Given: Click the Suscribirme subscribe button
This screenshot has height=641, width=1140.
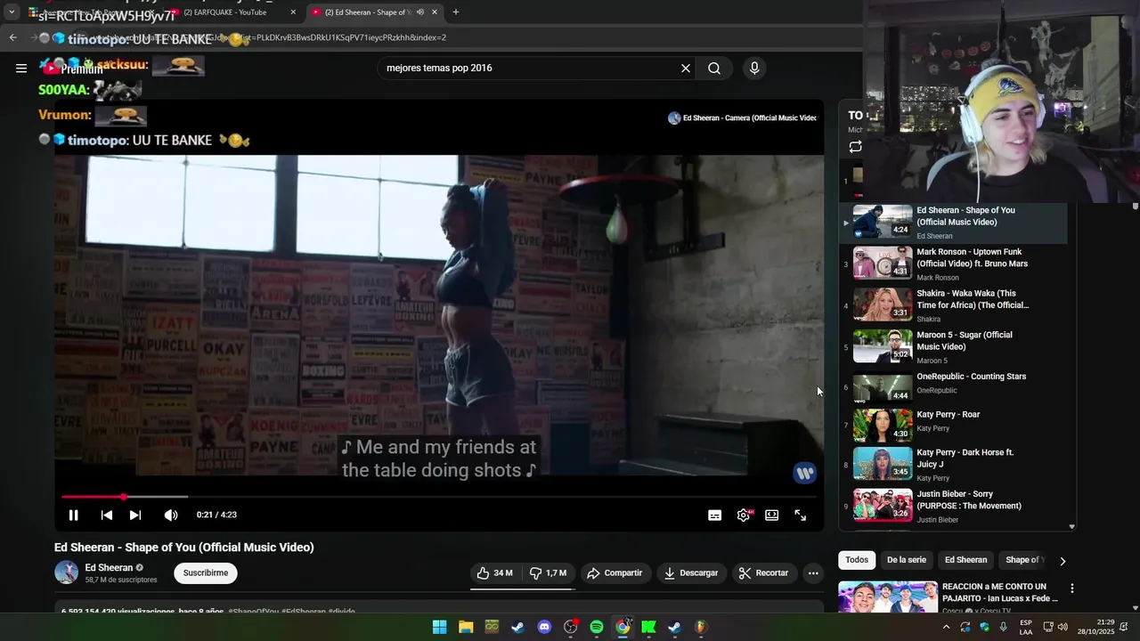Looking at the screenshot, I should coord(206,573).
